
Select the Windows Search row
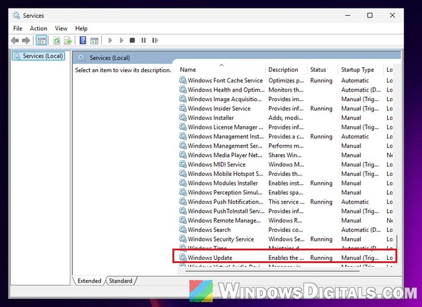point(286,229)
